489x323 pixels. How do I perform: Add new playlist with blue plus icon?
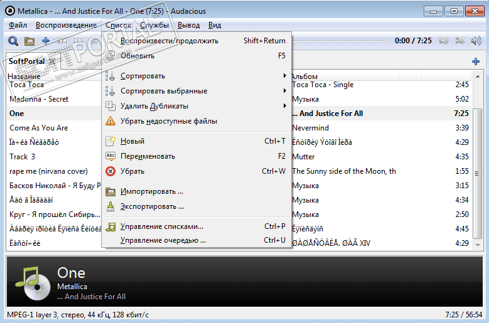[476, 61]
